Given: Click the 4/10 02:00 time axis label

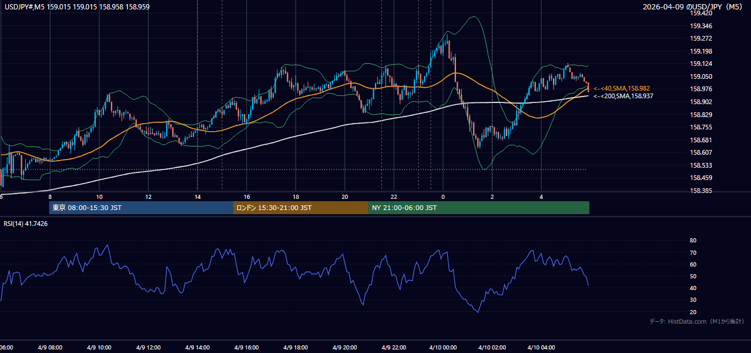Looking at the screenshot, I should click(x=492, y=347).
